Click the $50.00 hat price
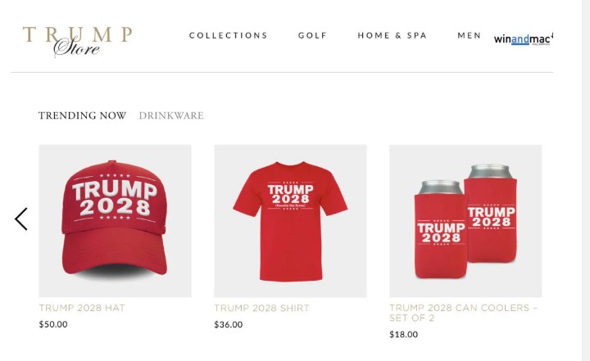This screenshot has width=590, height=361. [53, 324]
